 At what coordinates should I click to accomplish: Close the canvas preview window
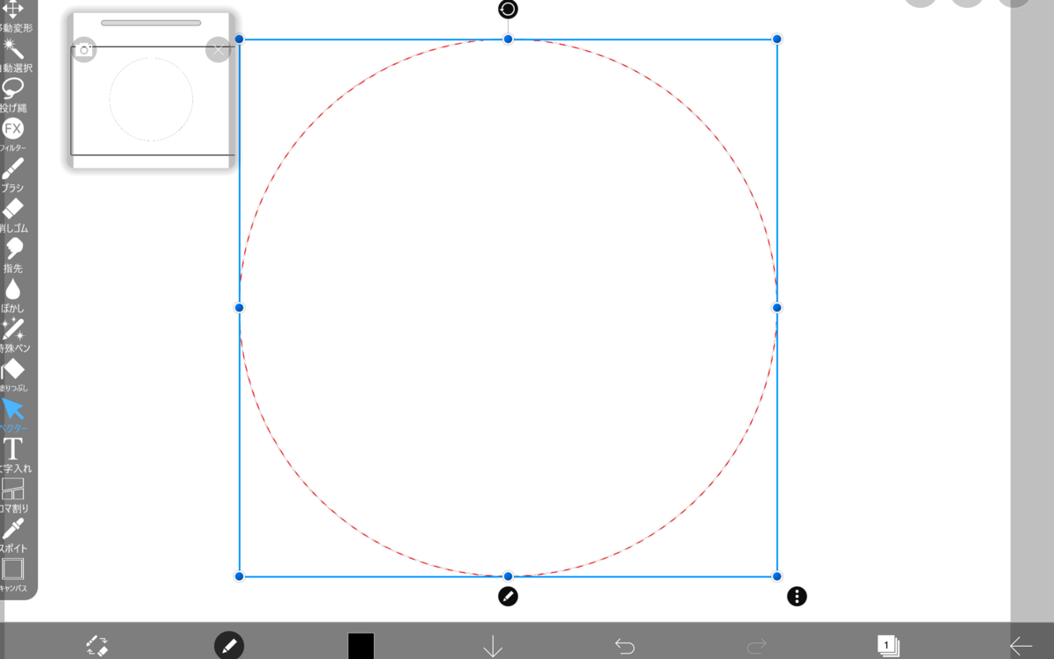click(218, 49)
